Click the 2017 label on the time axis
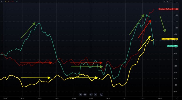 (x=57, y=98)
